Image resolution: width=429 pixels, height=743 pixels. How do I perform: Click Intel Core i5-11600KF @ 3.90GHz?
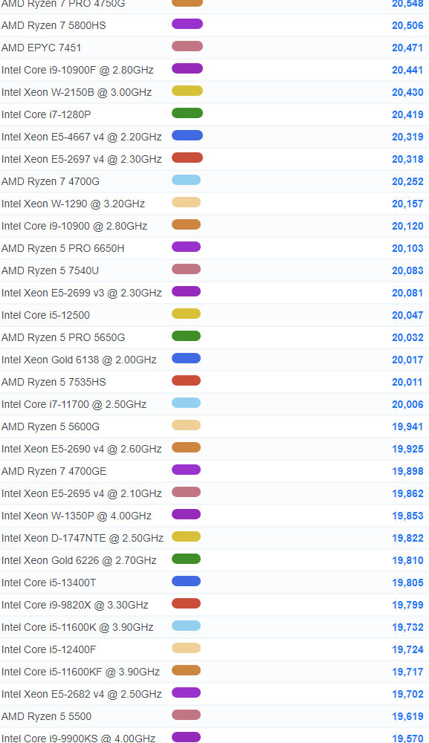[80, 672]
